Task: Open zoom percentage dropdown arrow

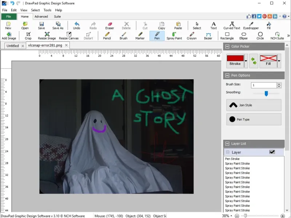Action: tap(231, 216)
